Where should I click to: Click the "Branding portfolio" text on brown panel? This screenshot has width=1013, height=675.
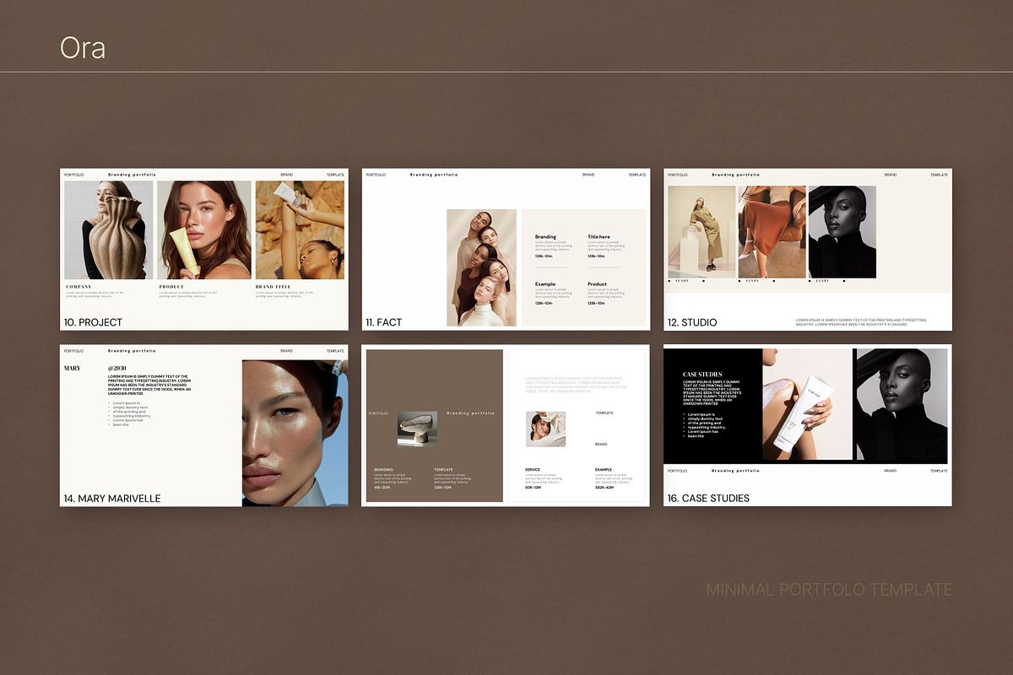click(x=470, y=413)
